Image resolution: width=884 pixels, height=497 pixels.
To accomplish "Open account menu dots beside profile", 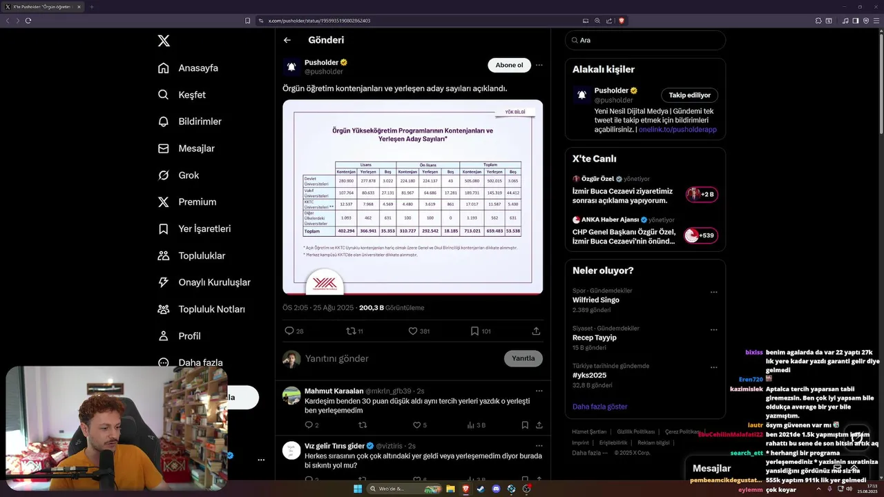I will pyautogui.click(x=261, y=460).
